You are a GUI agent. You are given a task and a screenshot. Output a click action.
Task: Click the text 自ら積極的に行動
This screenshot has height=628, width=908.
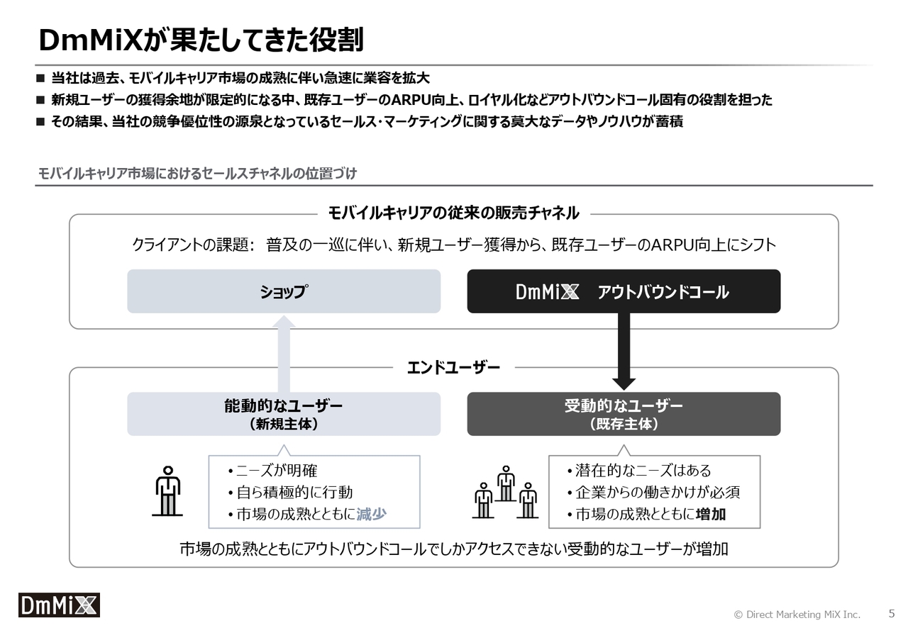click(x=294, y=492)
